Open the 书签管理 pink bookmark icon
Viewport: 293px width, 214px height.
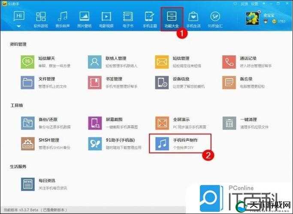pyautogui.click(x=95, y=83)
